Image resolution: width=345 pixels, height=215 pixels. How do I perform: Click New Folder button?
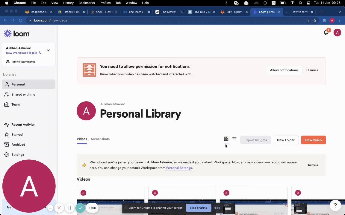[286, 140]
